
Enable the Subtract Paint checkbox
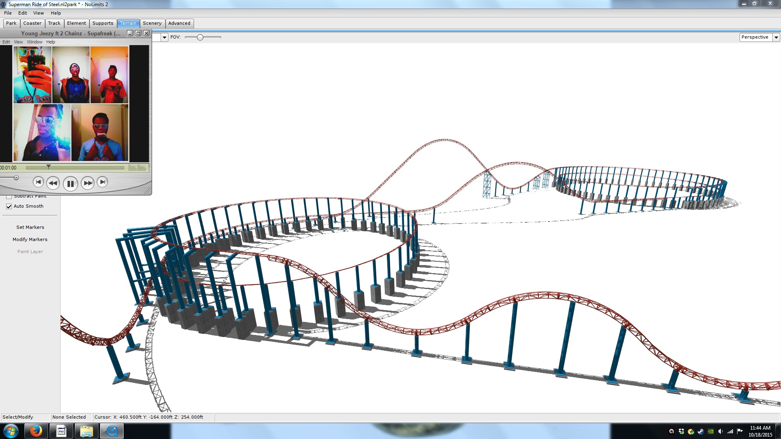tap(9, 196)
